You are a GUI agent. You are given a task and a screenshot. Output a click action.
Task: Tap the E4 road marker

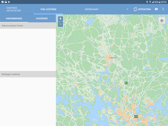point(126,83)
